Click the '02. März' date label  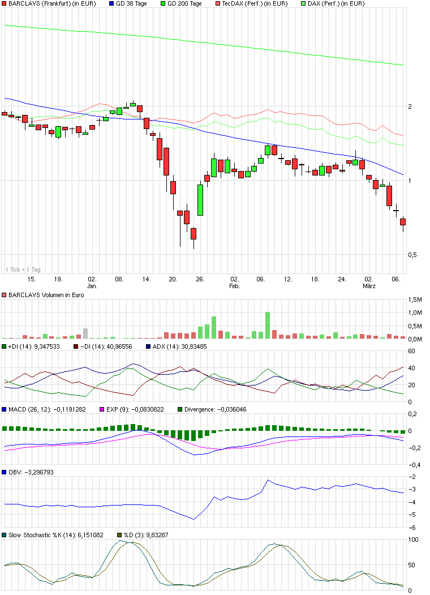point(369,282)
